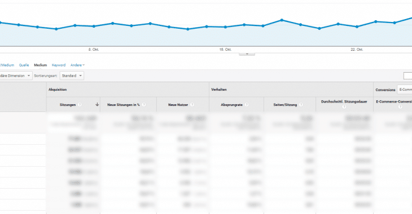Open help icon below Durchschnittl. Sitzungsdauer
This screenshot has width=412, height=214.
tap(344, 107)
